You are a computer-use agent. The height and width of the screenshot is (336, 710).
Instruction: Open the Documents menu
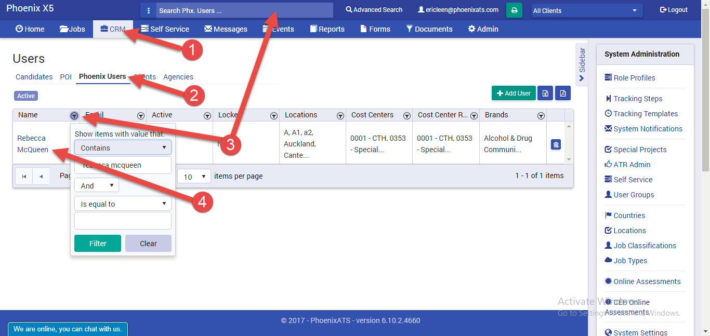click(429, 29)
